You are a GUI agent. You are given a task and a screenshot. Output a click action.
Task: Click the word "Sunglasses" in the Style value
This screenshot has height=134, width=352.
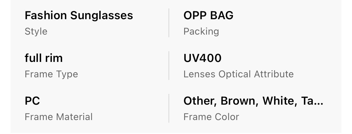[102, 15]
